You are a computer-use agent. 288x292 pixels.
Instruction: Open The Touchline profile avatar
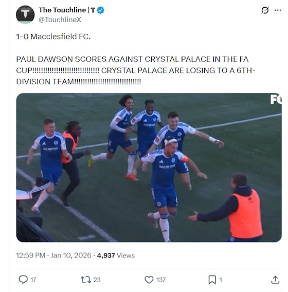25,15
